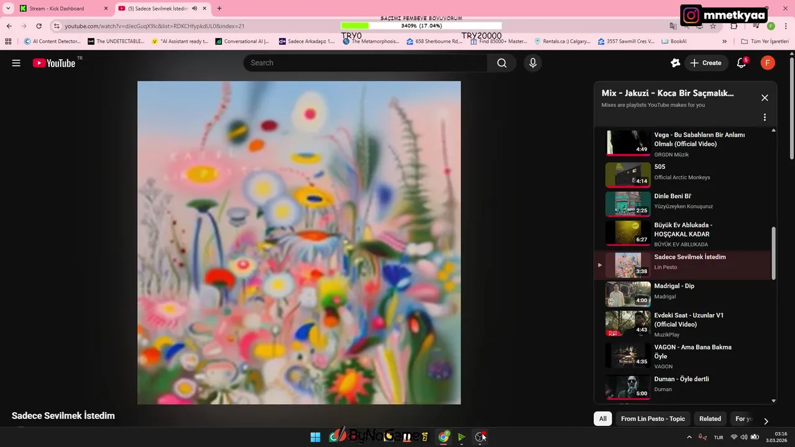Show more bookmarks with the chevron
The image size is (795, 447).
(724, 42)
